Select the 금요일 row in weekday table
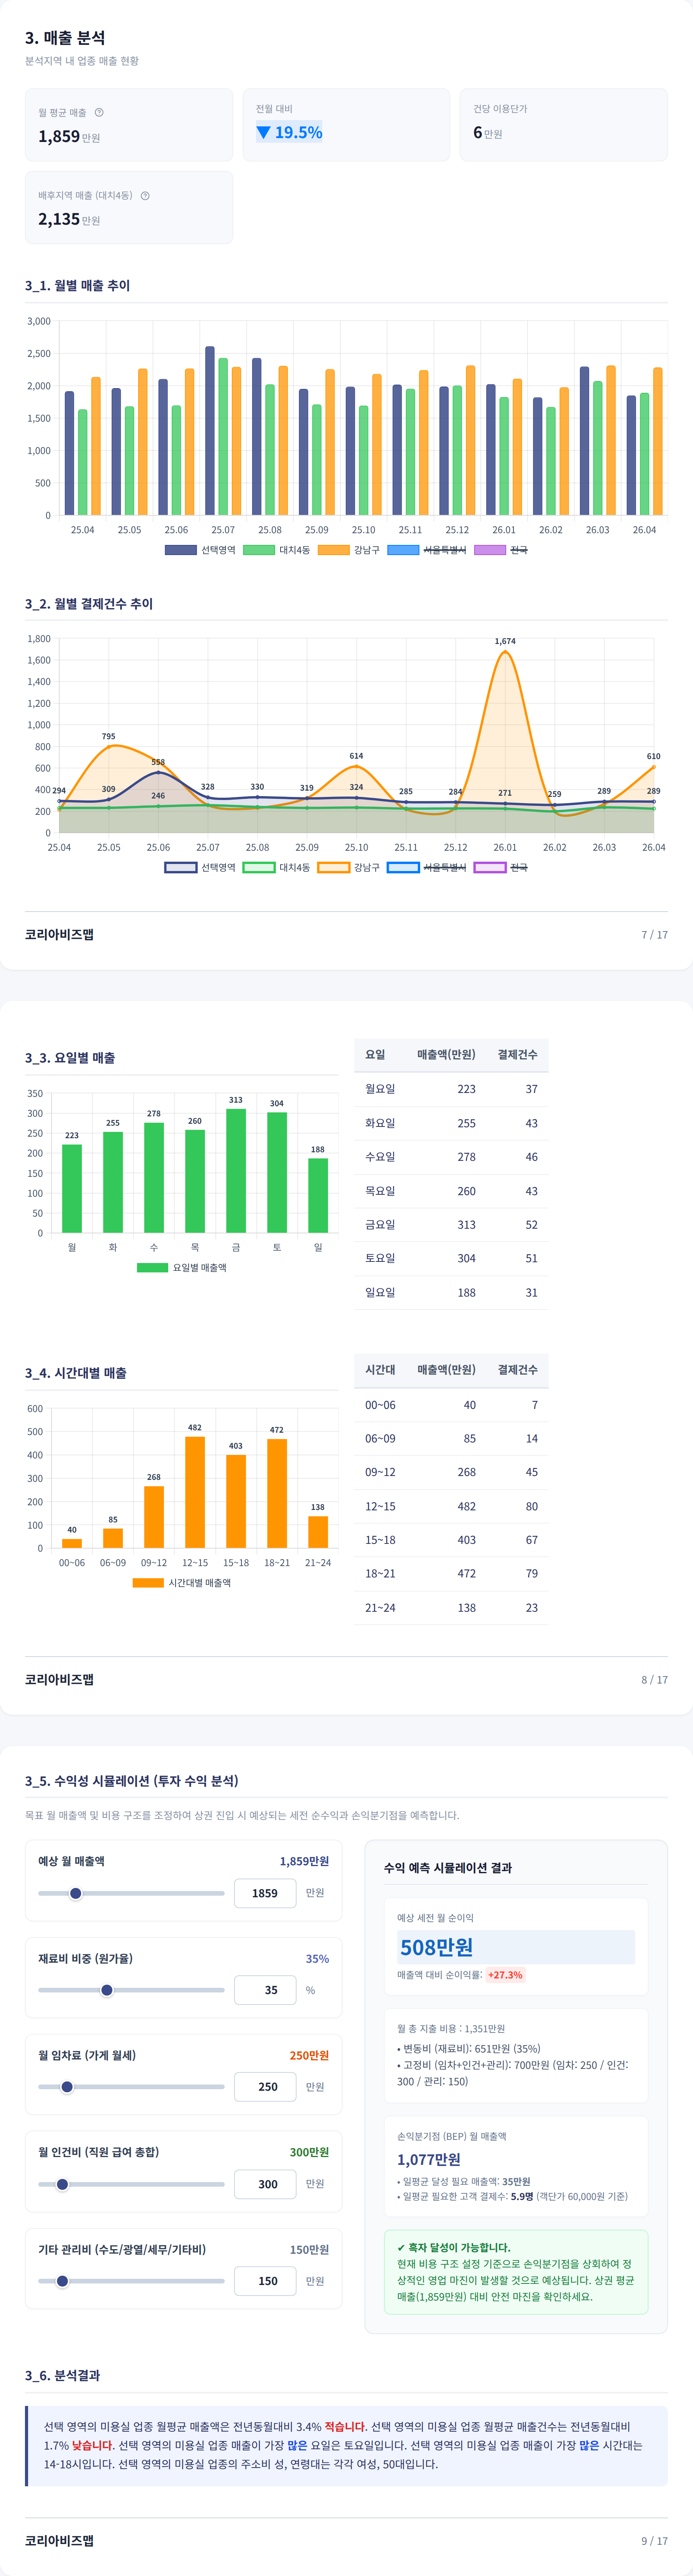 pyautogui.click(x=451, y=1225)
